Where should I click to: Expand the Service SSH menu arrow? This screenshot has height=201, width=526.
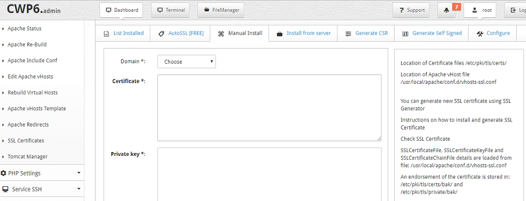79,189
